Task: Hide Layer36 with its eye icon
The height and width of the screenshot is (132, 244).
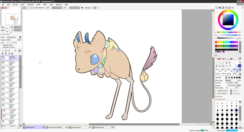Action: 3,57
